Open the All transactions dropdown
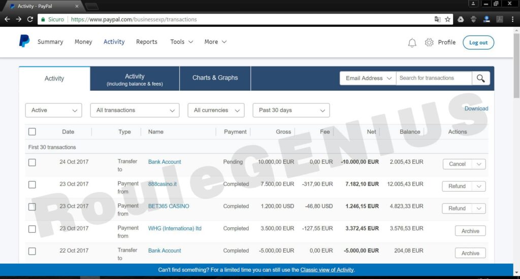520x279 pixels. pos(135,111)
